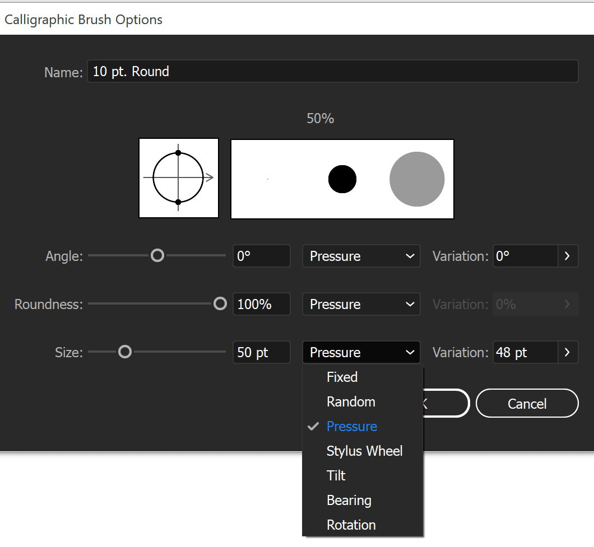Edit the brush Name field showing 10 pt. Round

tap(332, 71)
